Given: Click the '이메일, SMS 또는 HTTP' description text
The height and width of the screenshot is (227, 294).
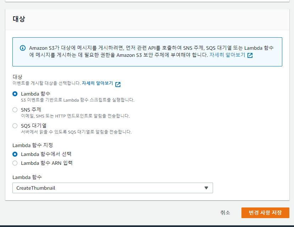Looking at the screenshot, I should [x=75, y=116].
